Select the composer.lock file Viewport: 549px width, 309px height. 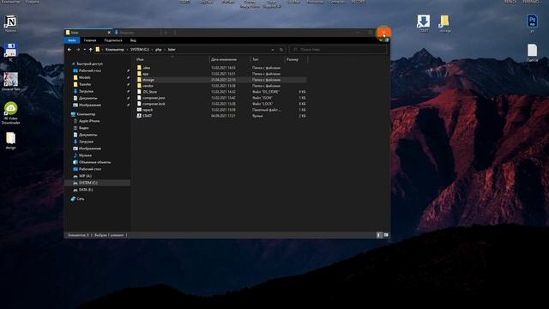point(151,104)
